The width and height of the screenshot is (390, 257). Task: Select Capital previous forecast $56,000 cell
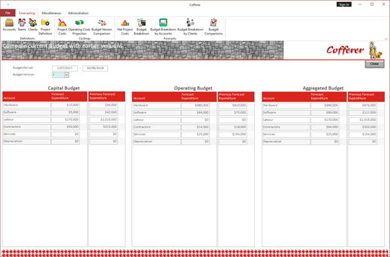(x=104, y=105)
